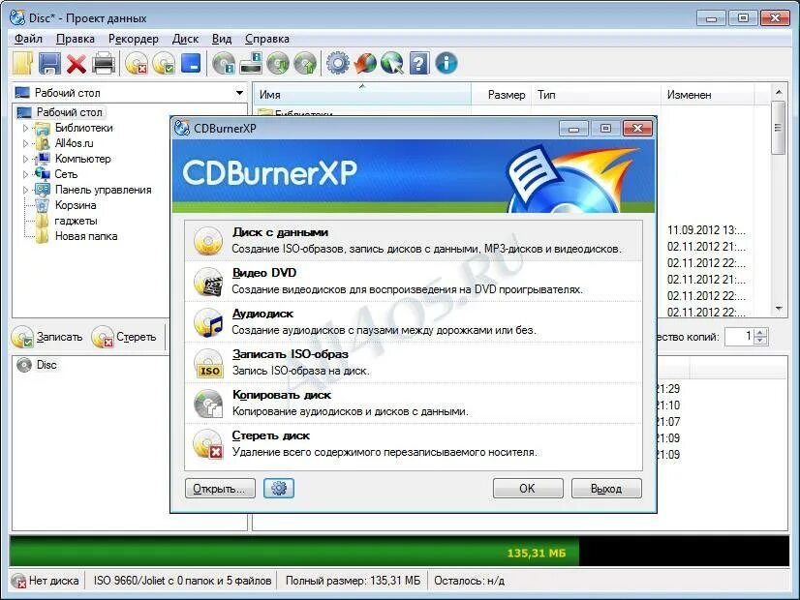Image resolution: width=800 pixels, height=600 pixels.
Task: Decrease number of copies with down arrow
Action: click(760, 341)
